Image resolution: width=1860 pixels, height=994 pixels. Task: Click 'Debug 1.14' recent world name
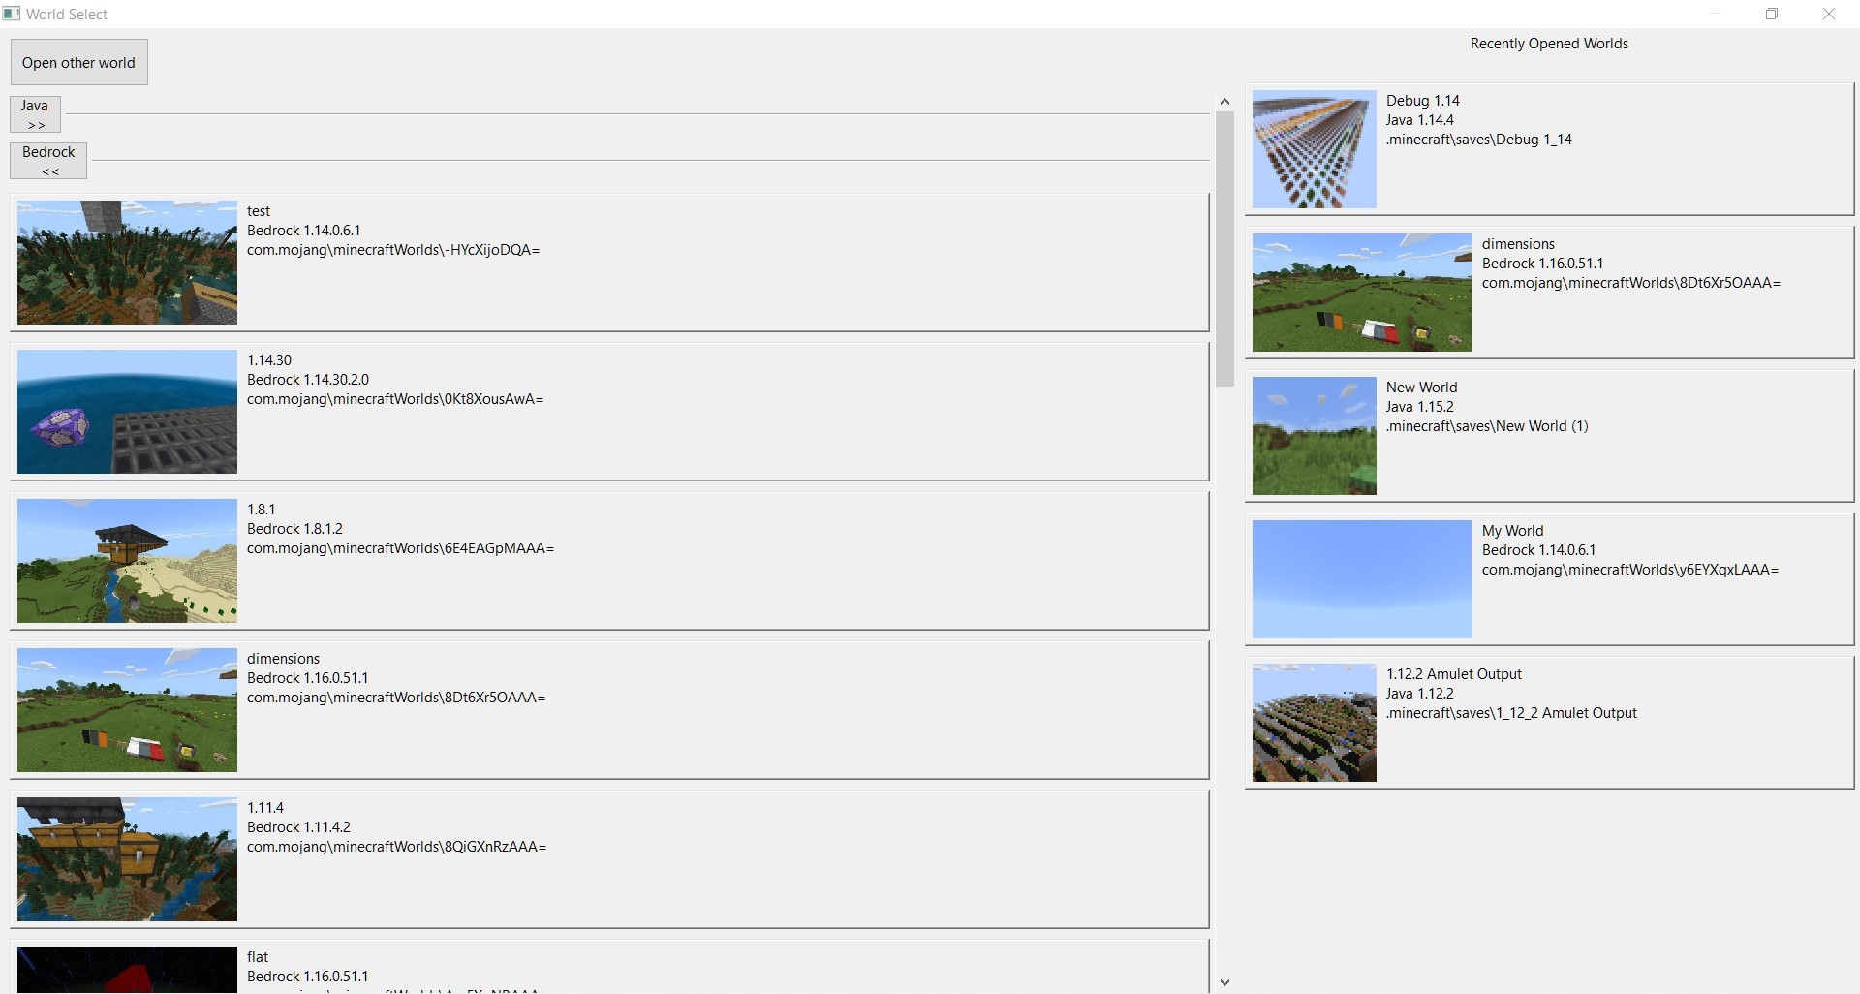(1422, 101)
